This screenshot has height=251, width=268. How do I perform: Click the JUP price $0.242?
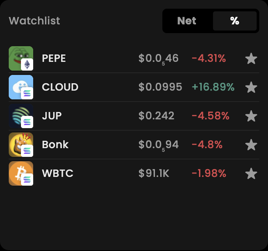(156, 116)
